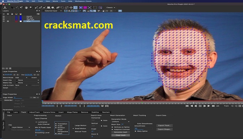The image size is (243, 139).
Task: Enable the Shear motion checkbox
Action: tap(56, 130)
